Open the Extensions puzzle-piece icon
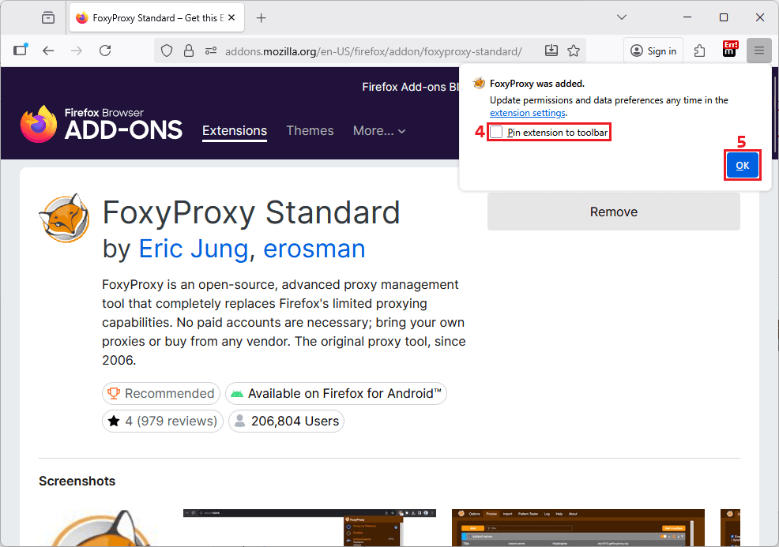The width and height of the screenshot is (779, 547). tap(699, 51)
